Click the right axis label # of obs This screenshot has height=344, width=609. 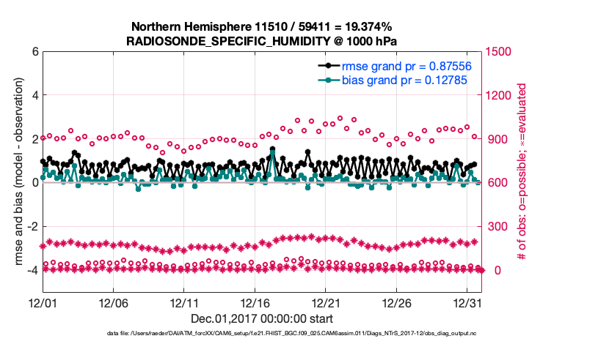[x=522, y=173]
